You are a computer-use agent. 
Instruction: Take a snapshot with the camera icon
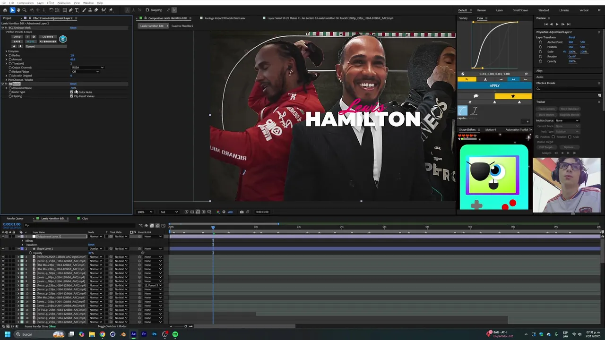point(242,212)
